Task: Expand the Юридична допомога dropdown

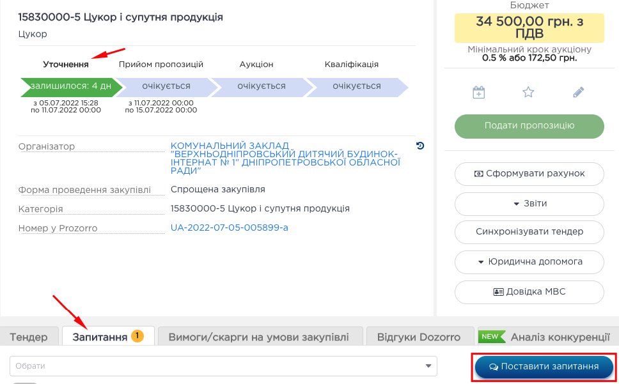Action: tap(529, 262)
